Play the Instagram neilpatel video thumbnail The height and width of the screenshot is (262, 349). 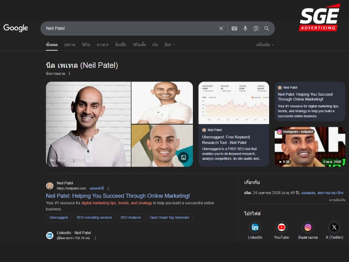[310, 147]
